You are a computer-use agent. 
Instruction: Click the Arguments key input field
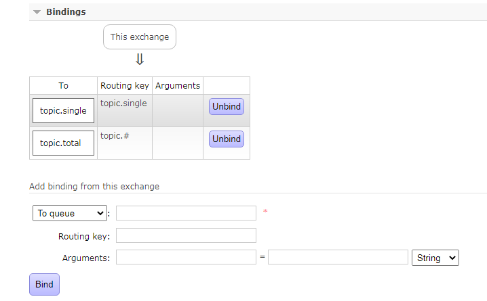point(186,258)
